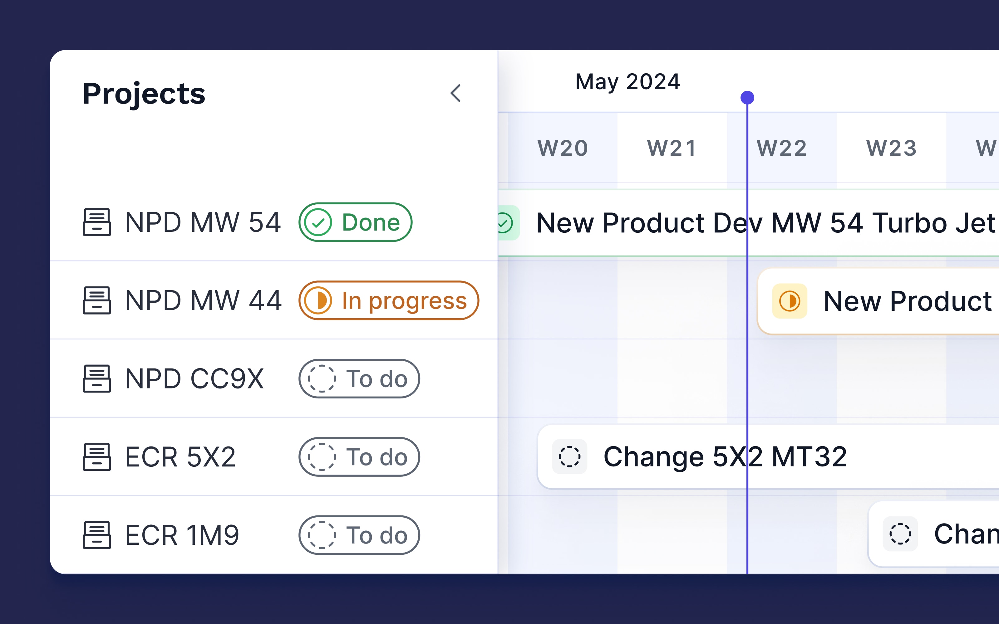Screen dimensions: 999x624
Task: Click the ECR 1M9 project archive icon
Action: pyautogui.click(x=96, y=535)
